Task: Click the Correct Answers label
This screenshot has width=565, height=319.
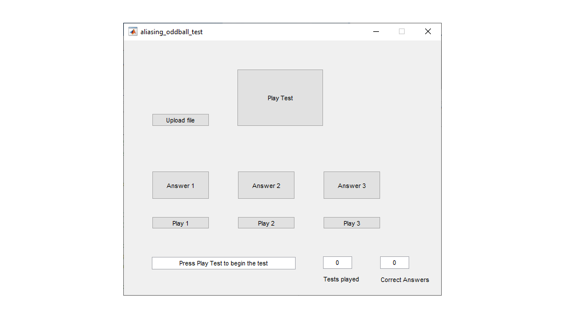Action: coord(405,280)
